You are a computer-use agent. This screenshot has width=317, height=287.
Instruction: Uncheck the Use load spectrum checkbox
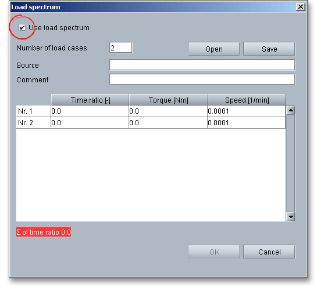click(x=22, y=27)
